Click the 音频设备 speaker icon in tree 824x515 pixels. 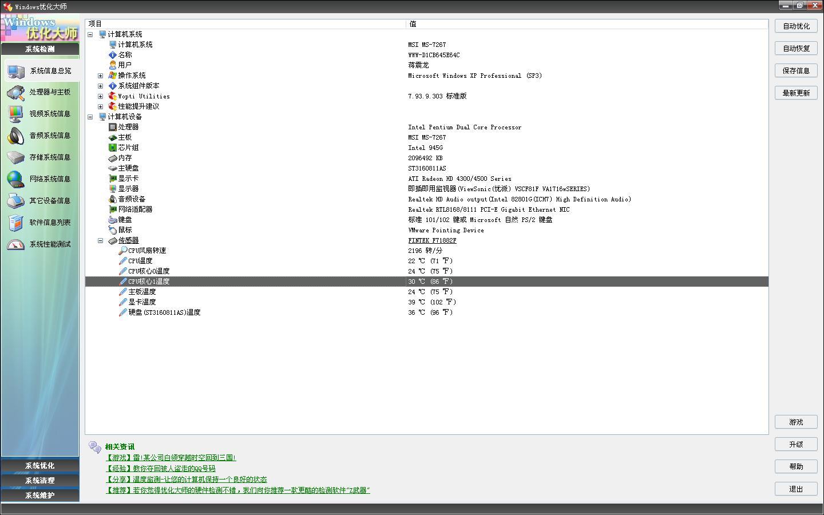point(113,199)
